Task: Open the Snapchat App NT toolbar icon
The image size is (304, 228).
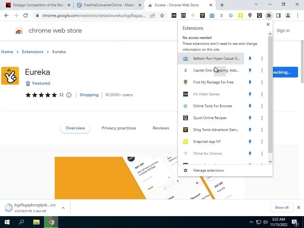Action: pyautogui.click(x=240, y=15)
